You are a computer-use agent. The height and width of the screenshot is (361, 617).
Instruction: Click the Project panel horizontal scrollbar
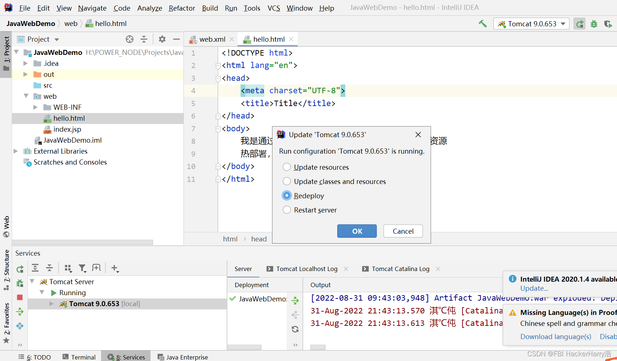83,242
